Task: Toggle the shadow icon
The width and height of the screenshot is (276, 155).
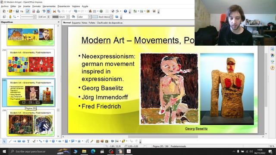Action: [117, 17]
